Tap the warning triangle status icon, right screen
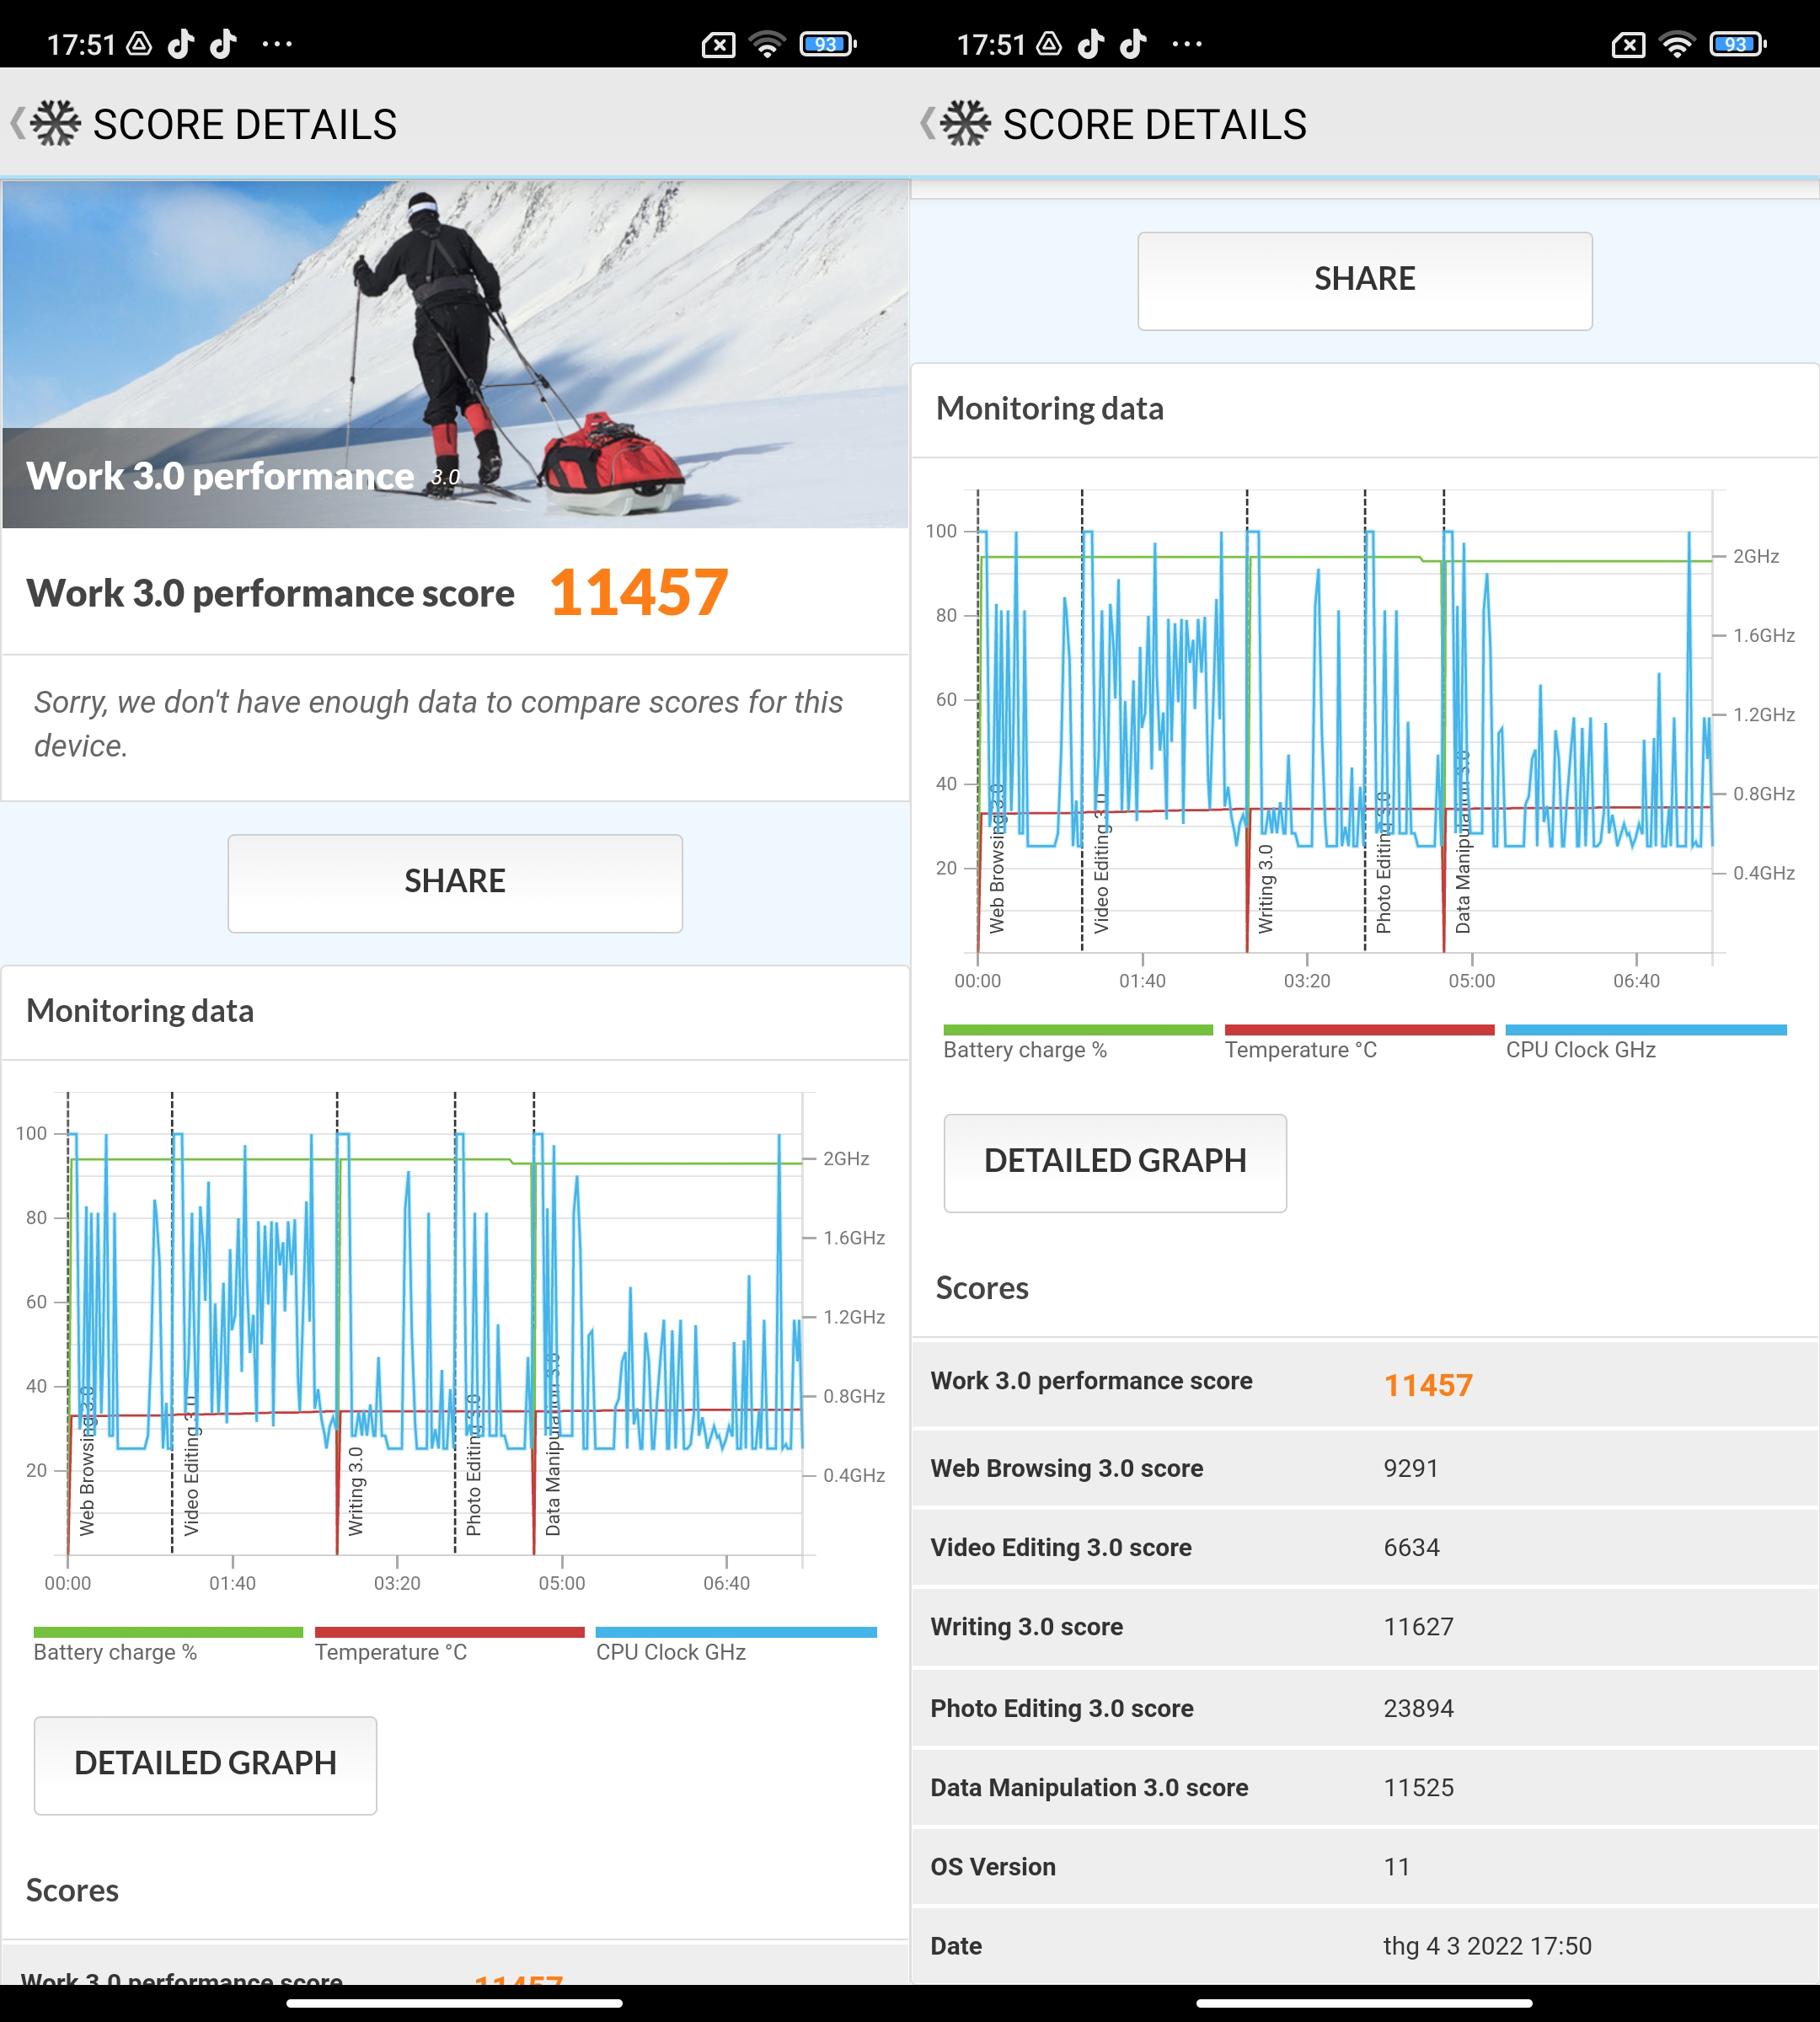The image size is (1820, 2022). click(x=1049, y=44)
